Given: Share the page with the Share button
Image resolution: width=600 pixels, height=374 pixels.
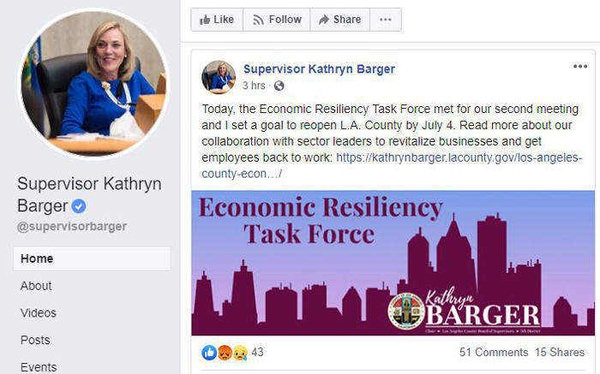Looking at the screenshot, I should [339, 20].
